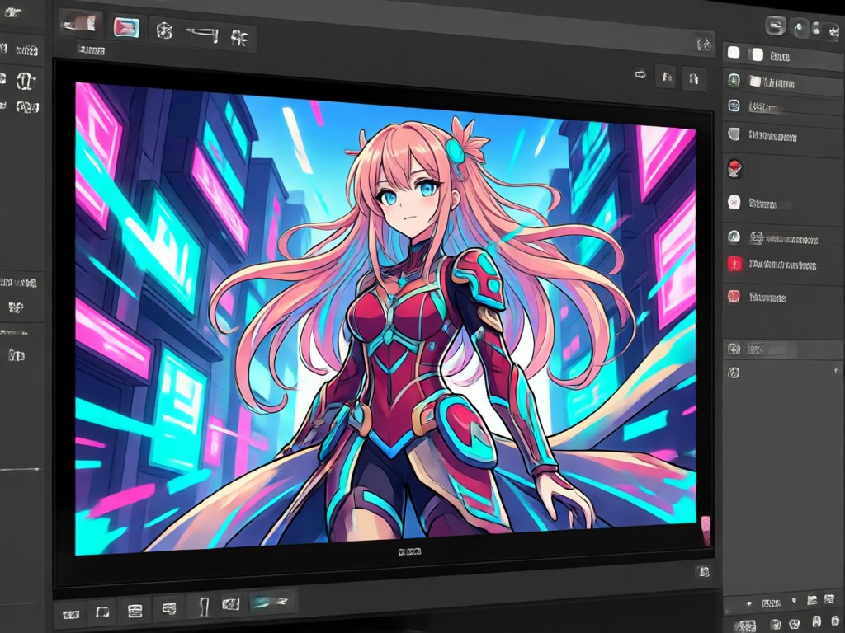Screen dimensions: 845x633
Task: Click the icon on the blurred field row in right panel
Action: 734,349
